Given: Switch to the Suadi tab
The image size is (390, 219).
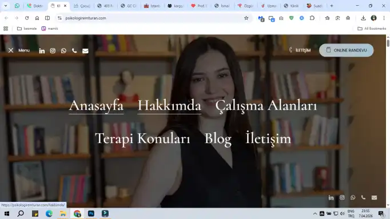Looking at the screenshot, I should click(315, 6).
